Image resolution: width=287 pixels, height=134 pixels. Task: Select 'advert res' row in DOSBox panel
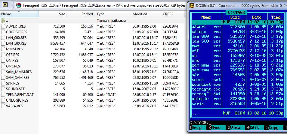click(238, 27)
